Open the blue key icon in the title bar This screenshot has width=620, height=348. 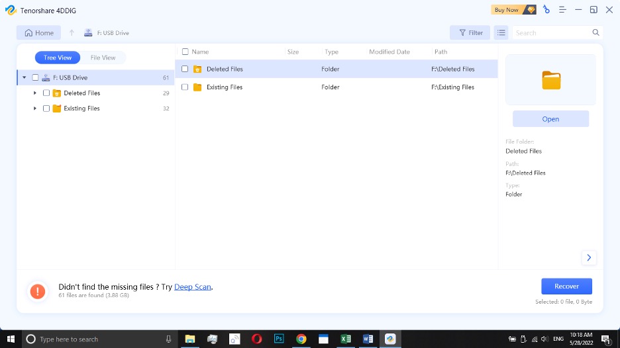coord(546,9)
